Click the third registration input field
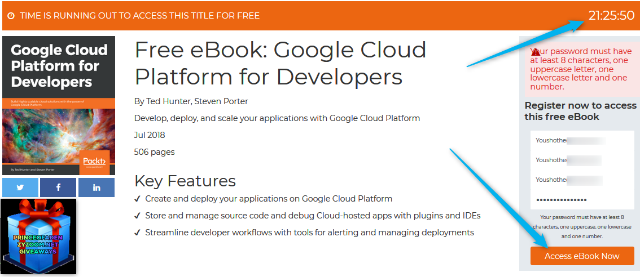 pyautogui.click(x=582, y=180)
